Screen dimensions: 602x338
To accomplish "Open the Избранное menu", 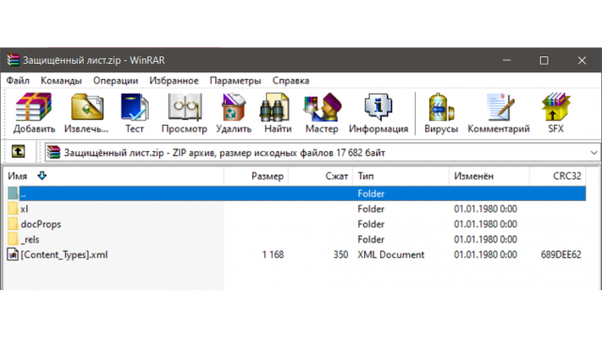I will pos(174,81).
